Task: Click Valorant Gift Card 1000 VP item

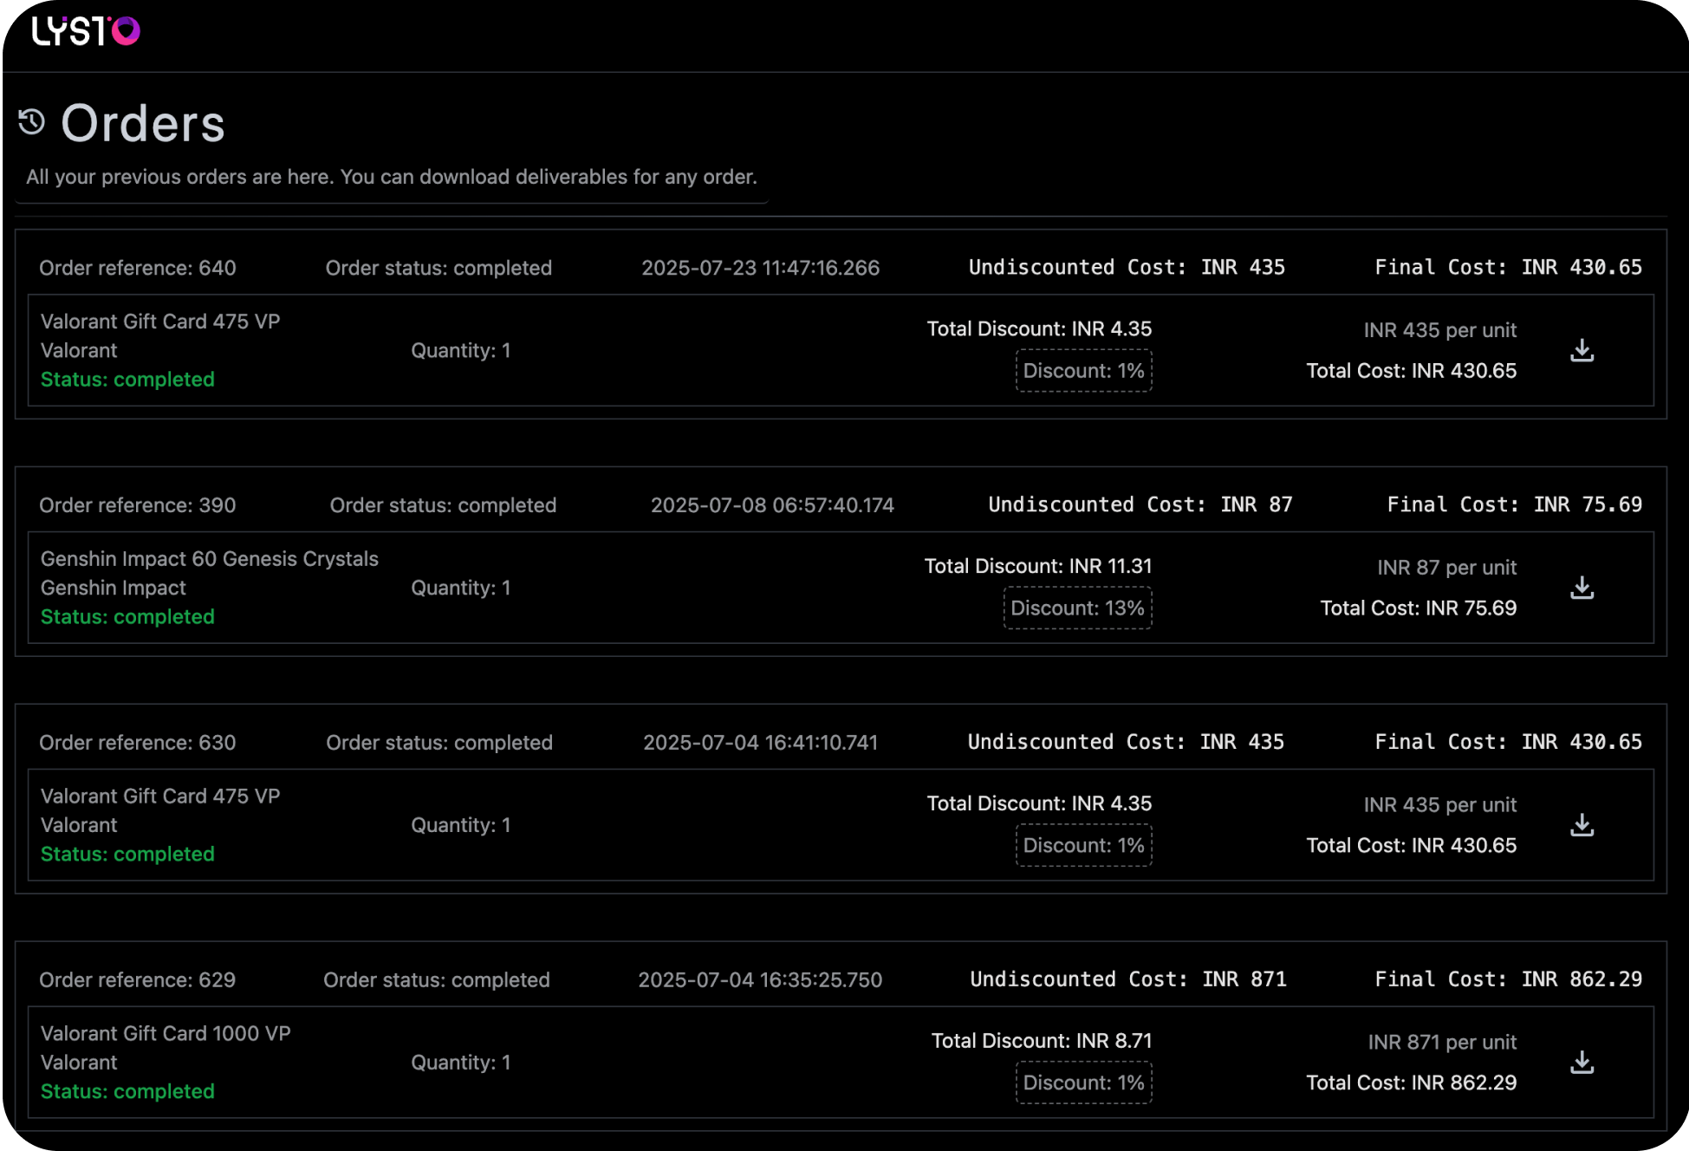Action: coord(166,1034)
